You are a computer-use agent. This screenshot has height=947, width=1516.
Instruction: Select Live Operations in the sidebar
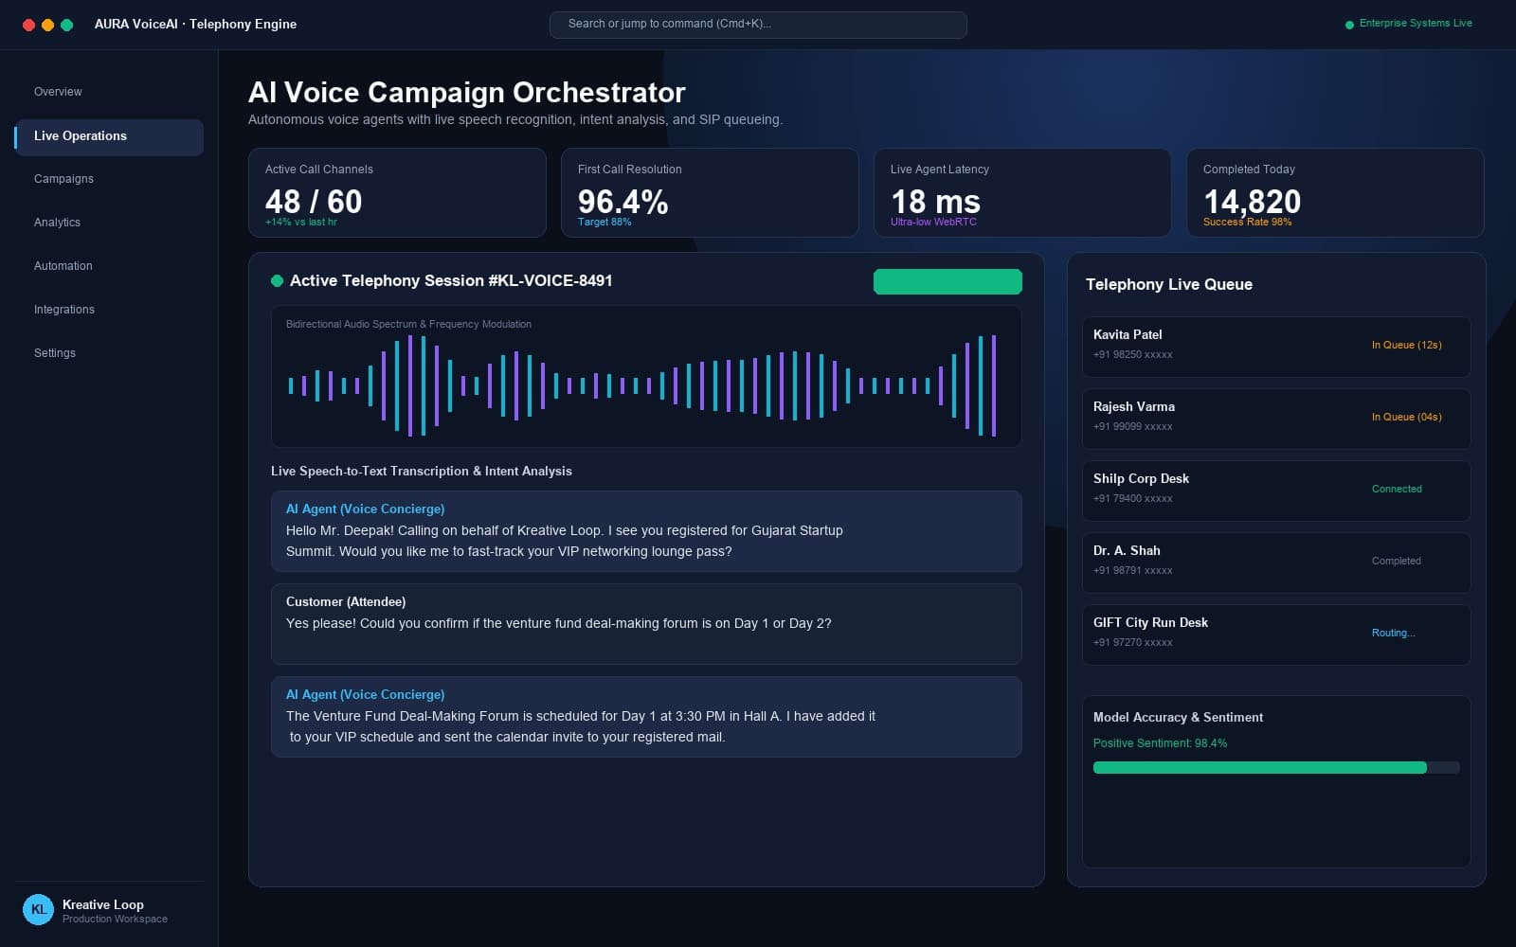click(x=109, y=136)
